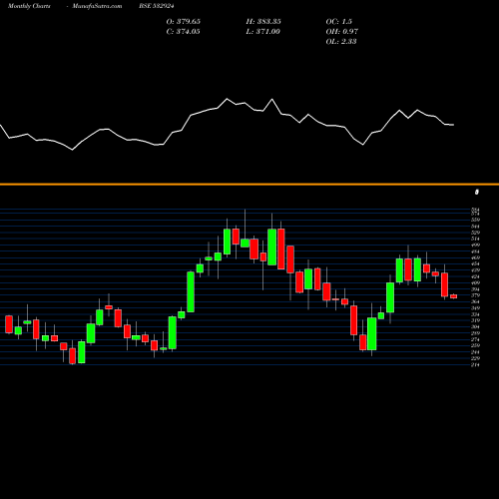The width and height of the screenshot is (499, 499).
Task: Click the 439 price axis label
Action: tap(475, 270)
